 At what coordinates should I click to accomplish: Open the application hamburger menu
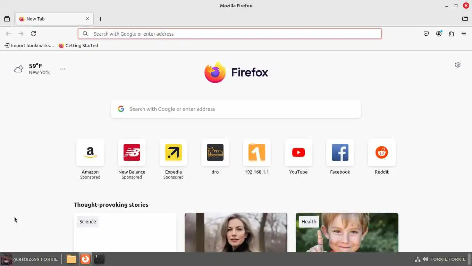click(464, 34)
